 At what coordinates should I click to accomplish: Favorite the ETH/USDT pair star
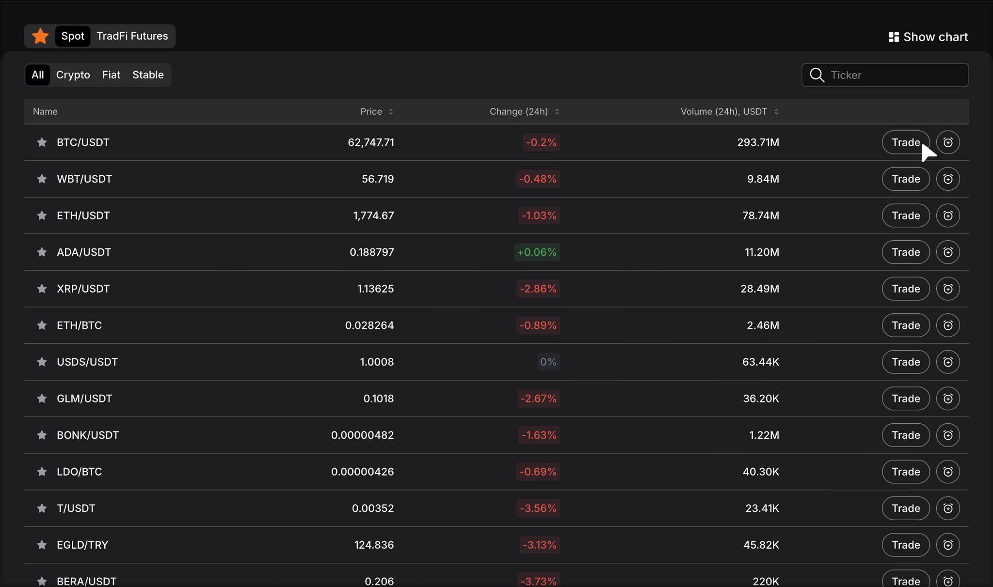[42, 216]
